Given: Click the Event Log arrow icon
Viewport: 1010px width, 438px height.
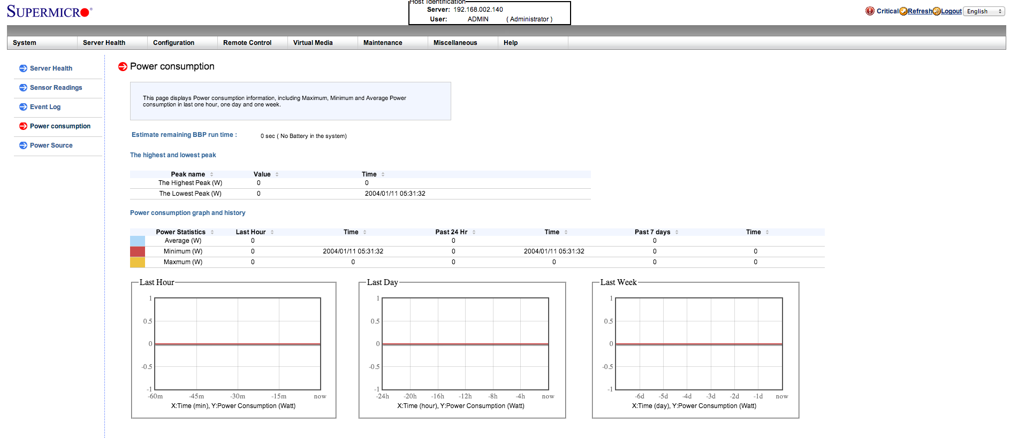Looking at the screenshot, I should coord(23,107).
